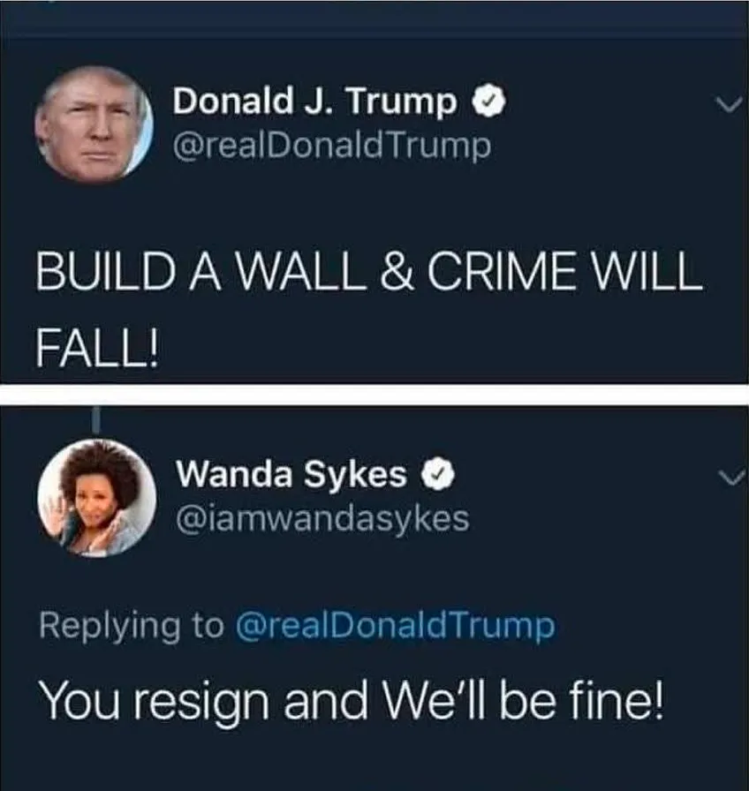Expand the options chevron on Wanda Sykes's reply
Image resolution: width=749 pixels, height=791 pixels.
click(731, 478)
